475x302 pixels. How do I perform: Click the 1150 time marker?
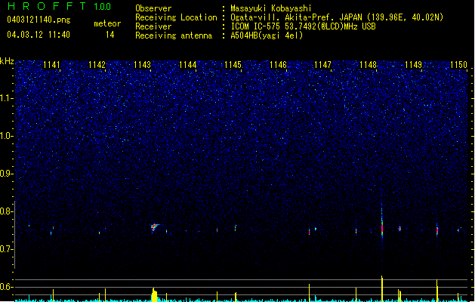point(458,64)
